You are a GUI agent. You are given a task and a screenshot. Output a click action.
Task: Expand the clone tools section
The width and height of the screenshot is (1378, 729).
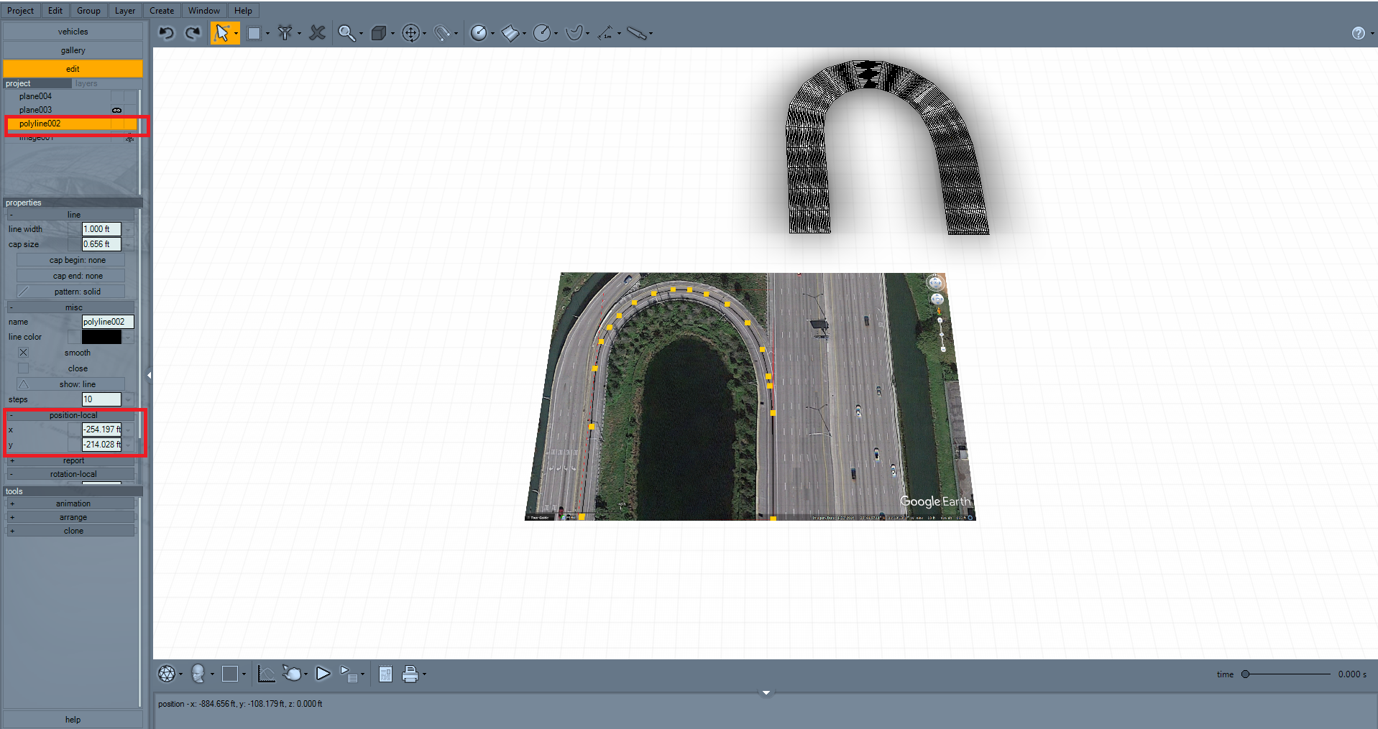point(12,531)
